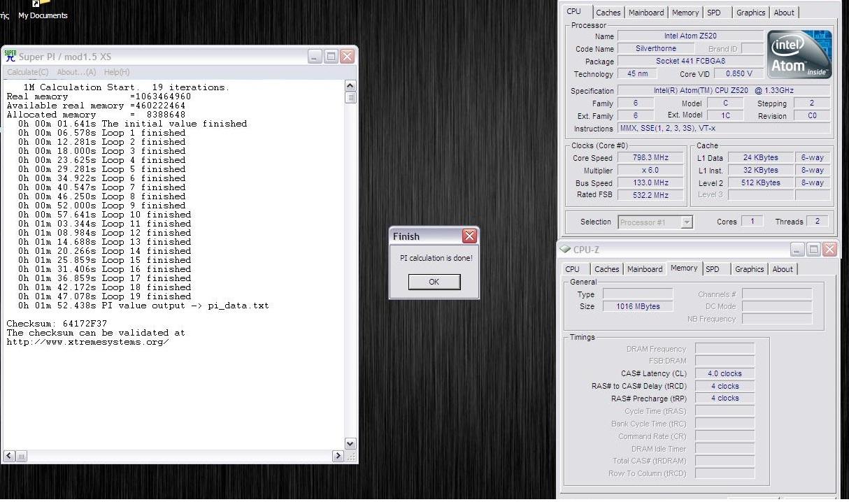
Task: Click the instructions MMX, SSE field
Action: 724,128
